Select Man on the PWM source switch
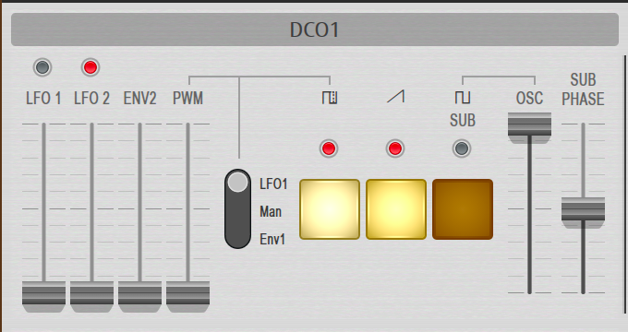 271,211
